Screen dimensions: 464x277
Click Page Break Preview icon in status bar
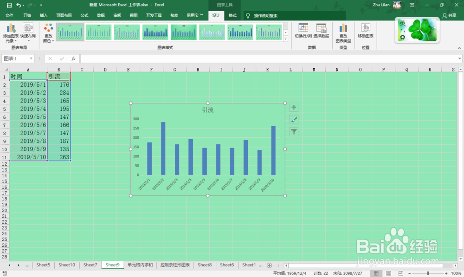(401, 273)
